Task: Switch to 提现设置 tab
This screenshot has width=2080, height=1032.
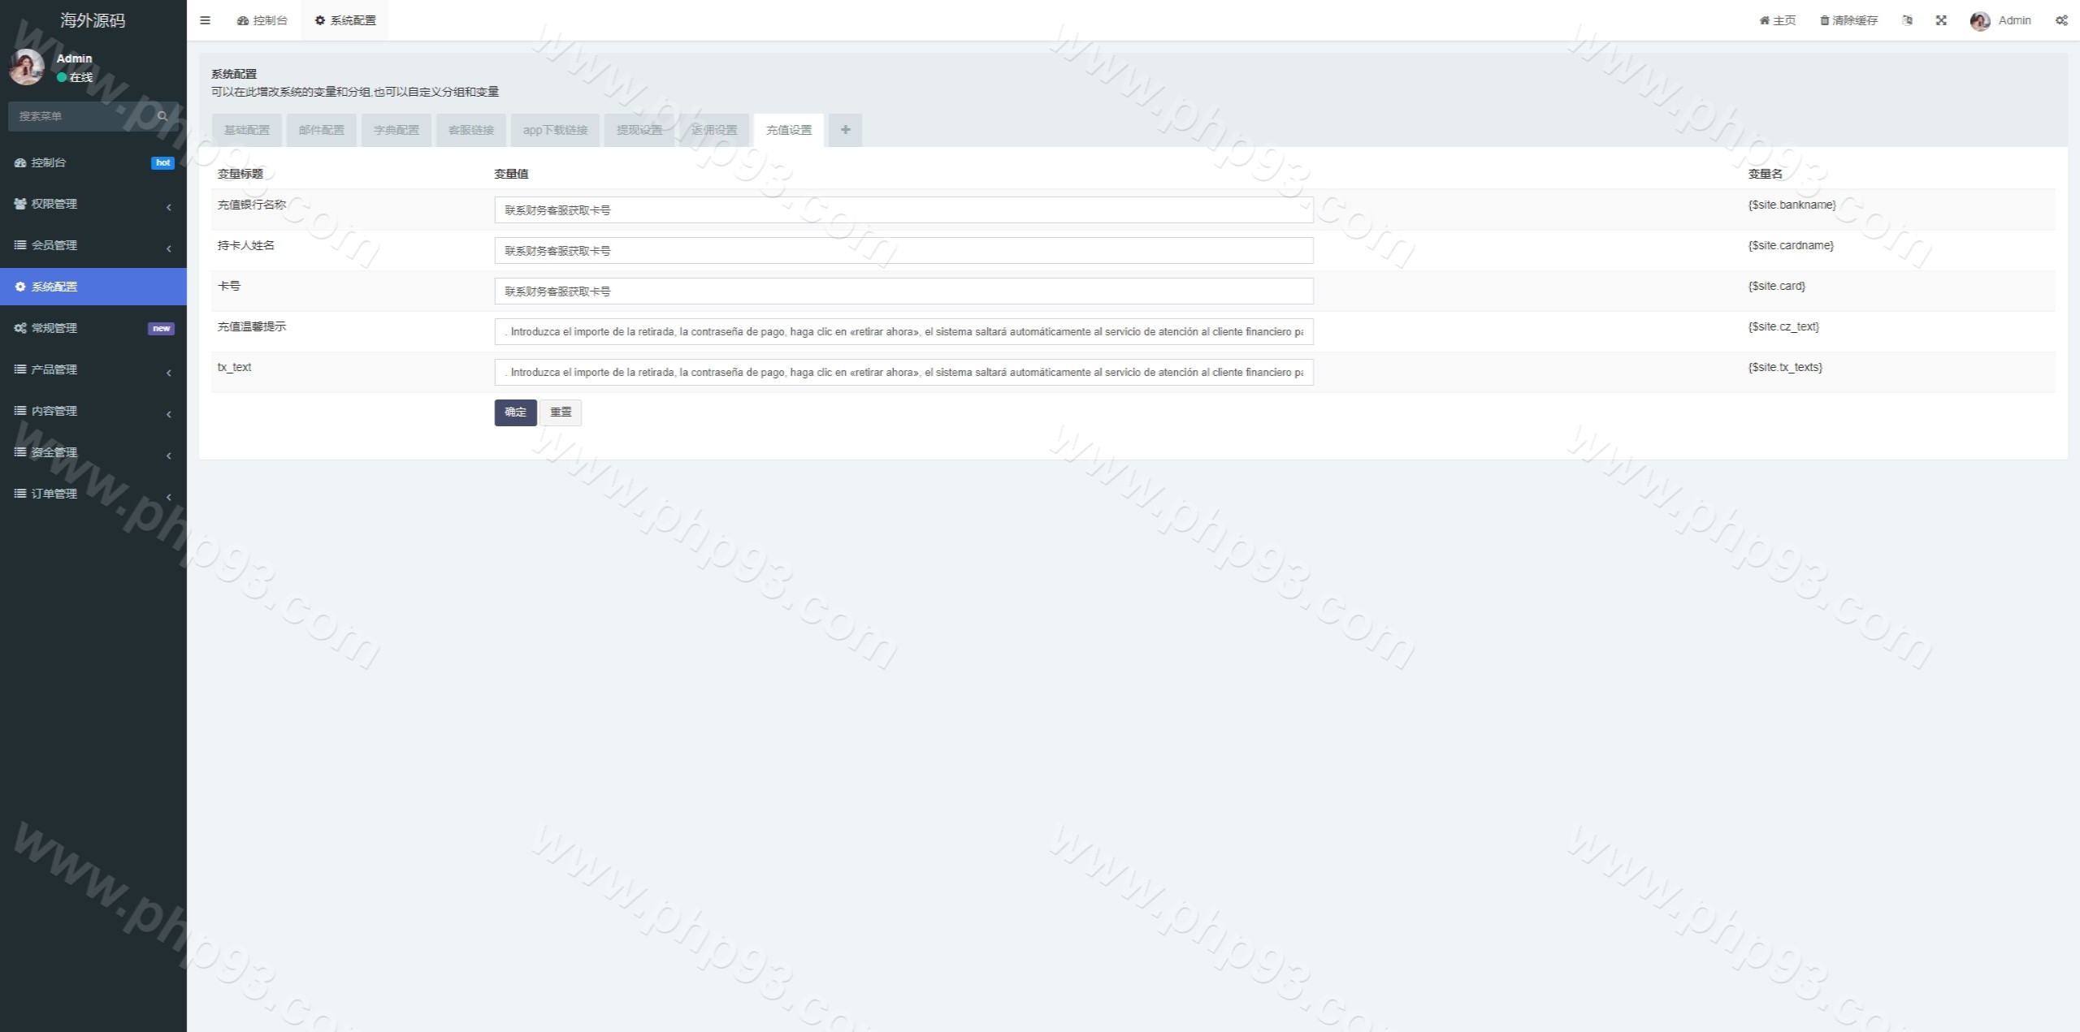Action: pos(639,130)
